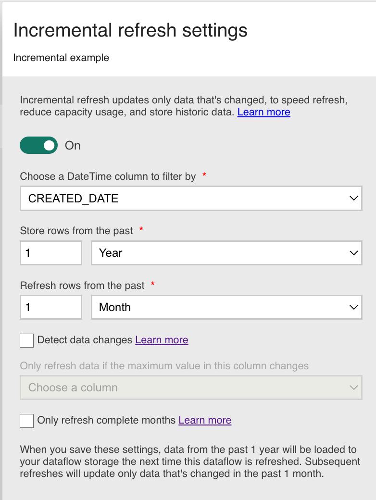The height and width of the screenshot is (500, 376).
Task: Open the Month period dropdown
Action: click(226, 307)
